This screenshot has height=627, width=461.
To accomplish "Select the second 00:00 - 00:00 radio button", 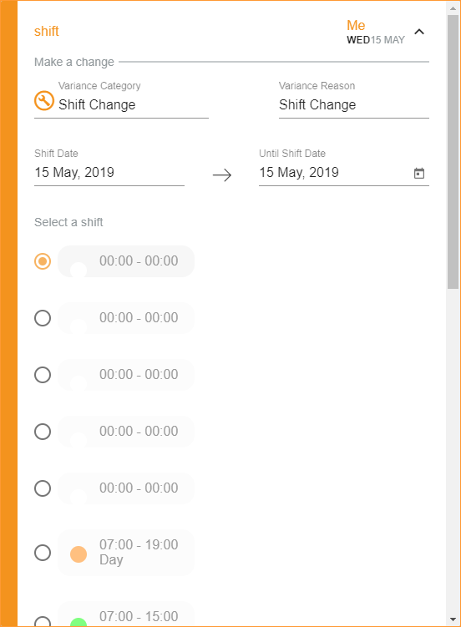I will pyautogui.click(x=43, y=318).
